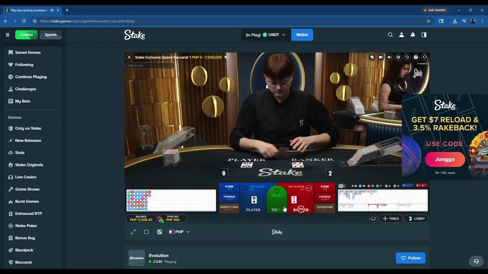Screen dimensions: 488x274
Task: Open My Bets
Action: (33, 101)
